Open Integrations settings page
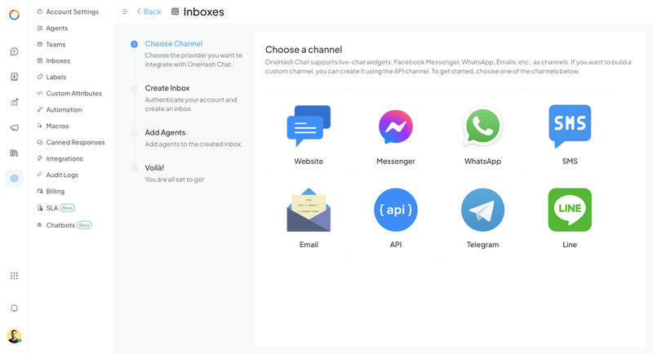653x354 pixels. [x=64, y=159]
